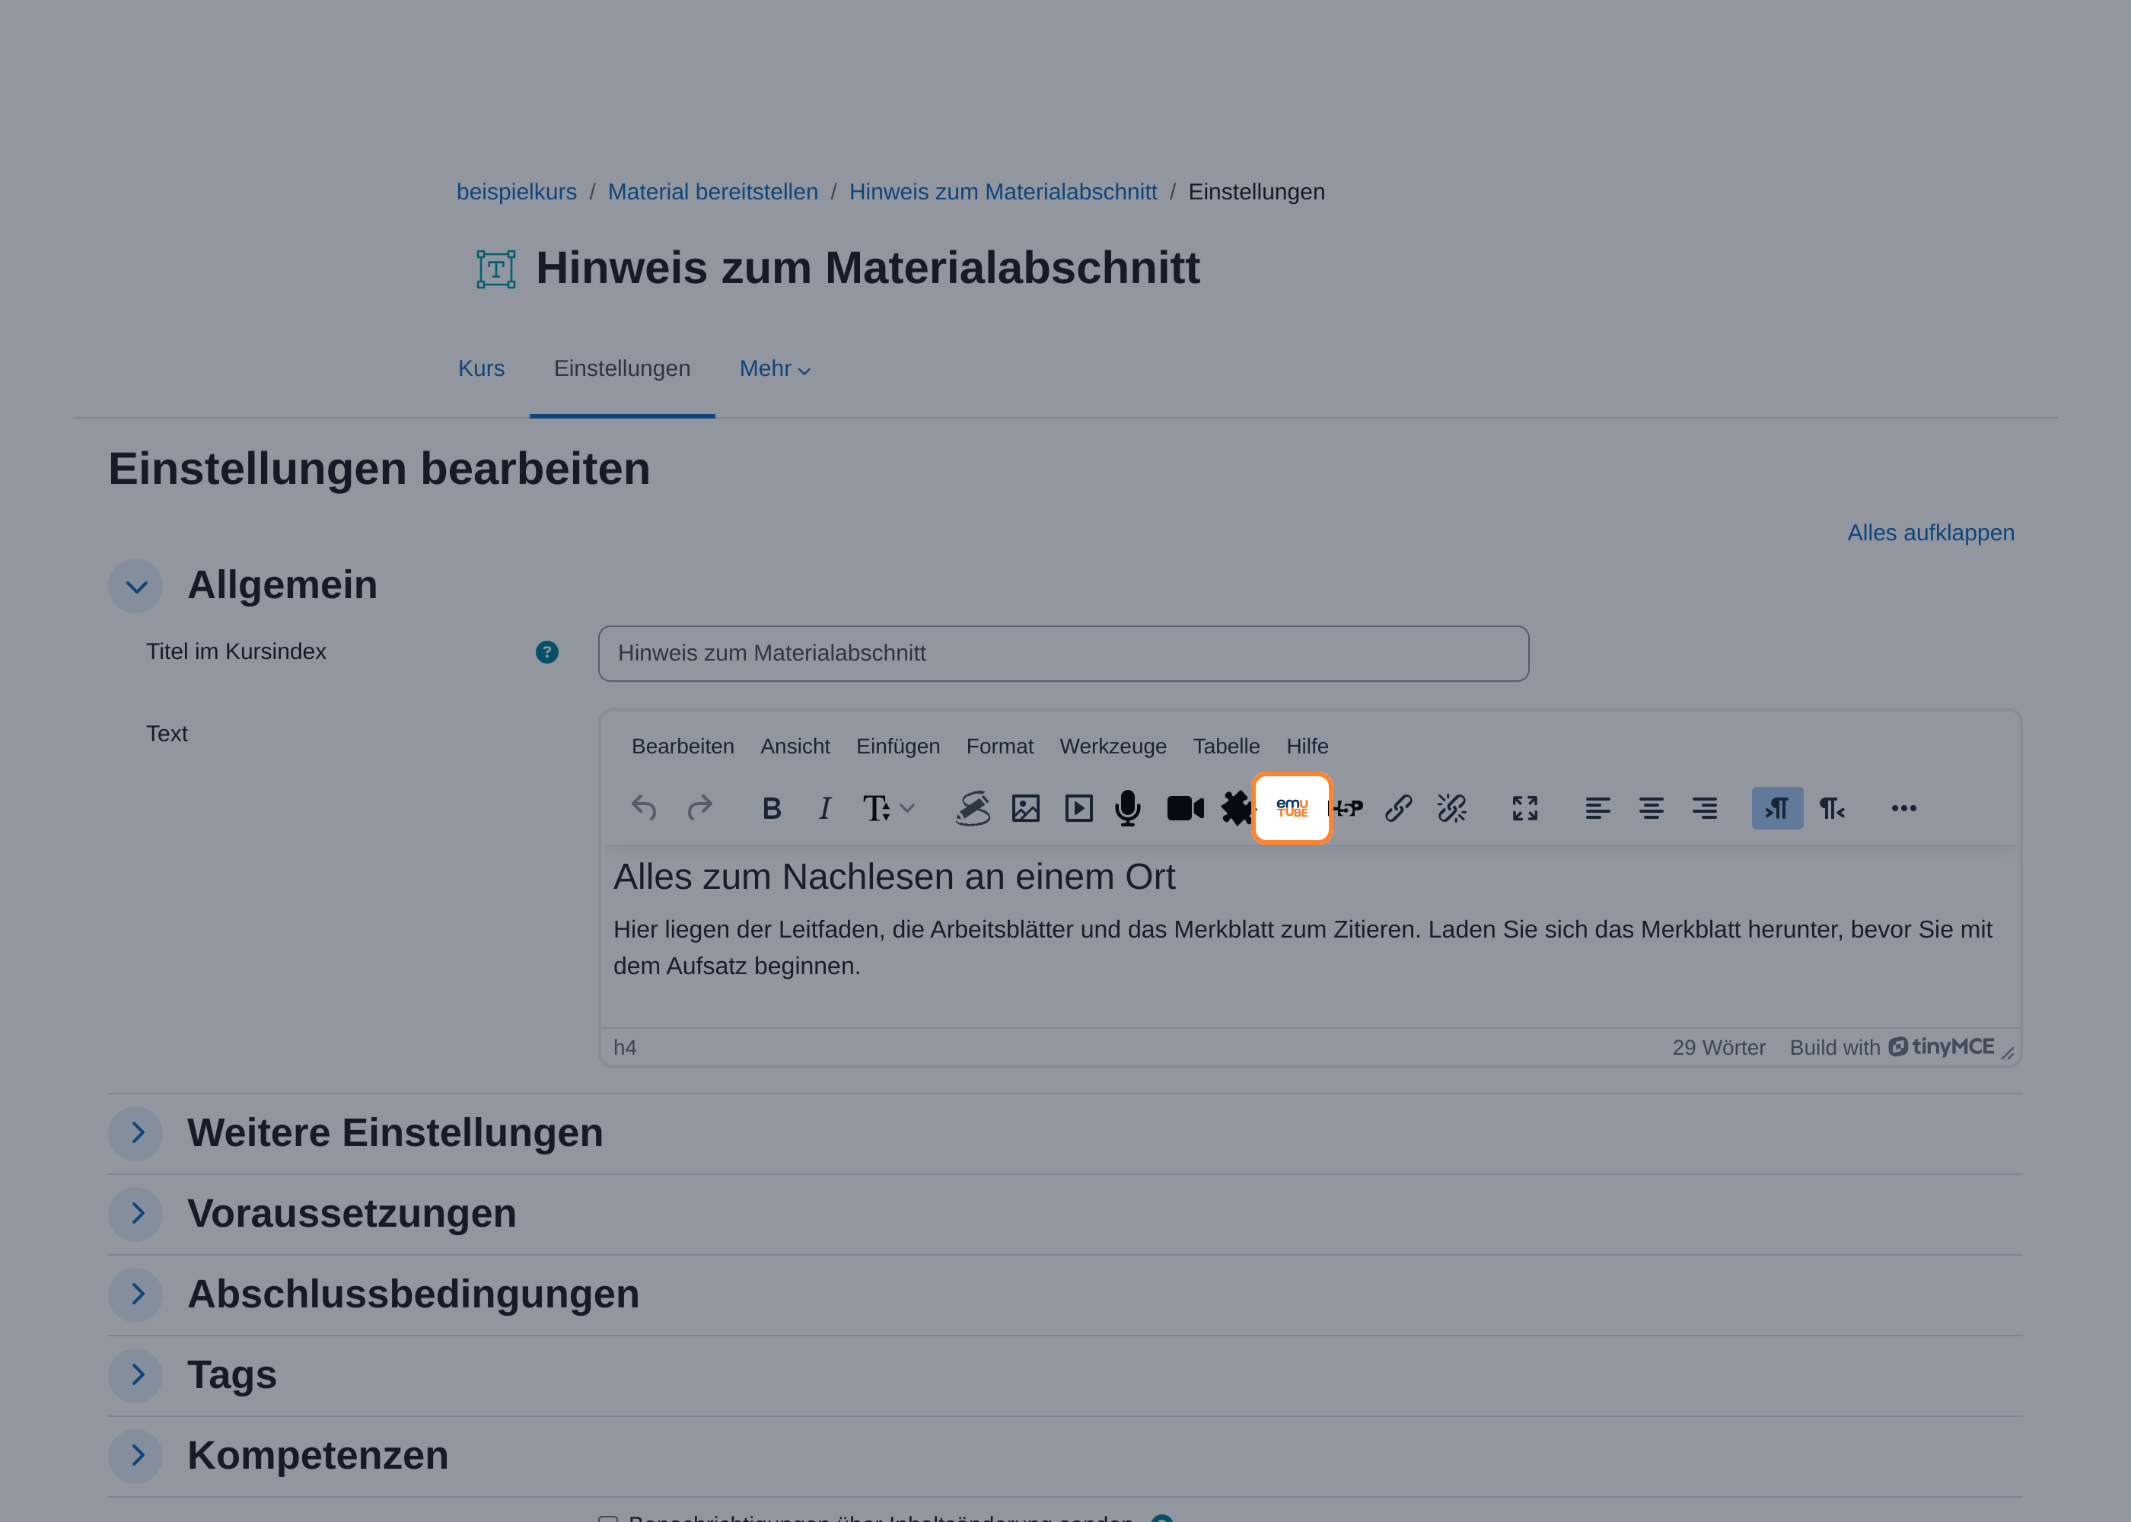Collapse the Allgemein section

pyautogui.click(x=136, y=586)
